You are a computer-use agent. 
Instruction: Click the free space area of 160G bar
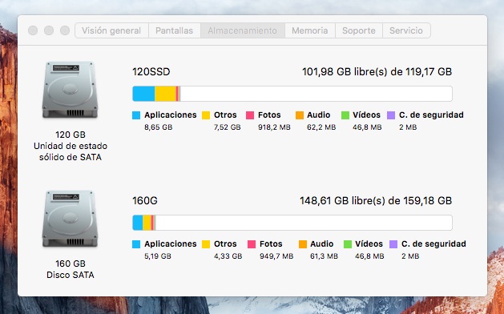click(304, 223)
